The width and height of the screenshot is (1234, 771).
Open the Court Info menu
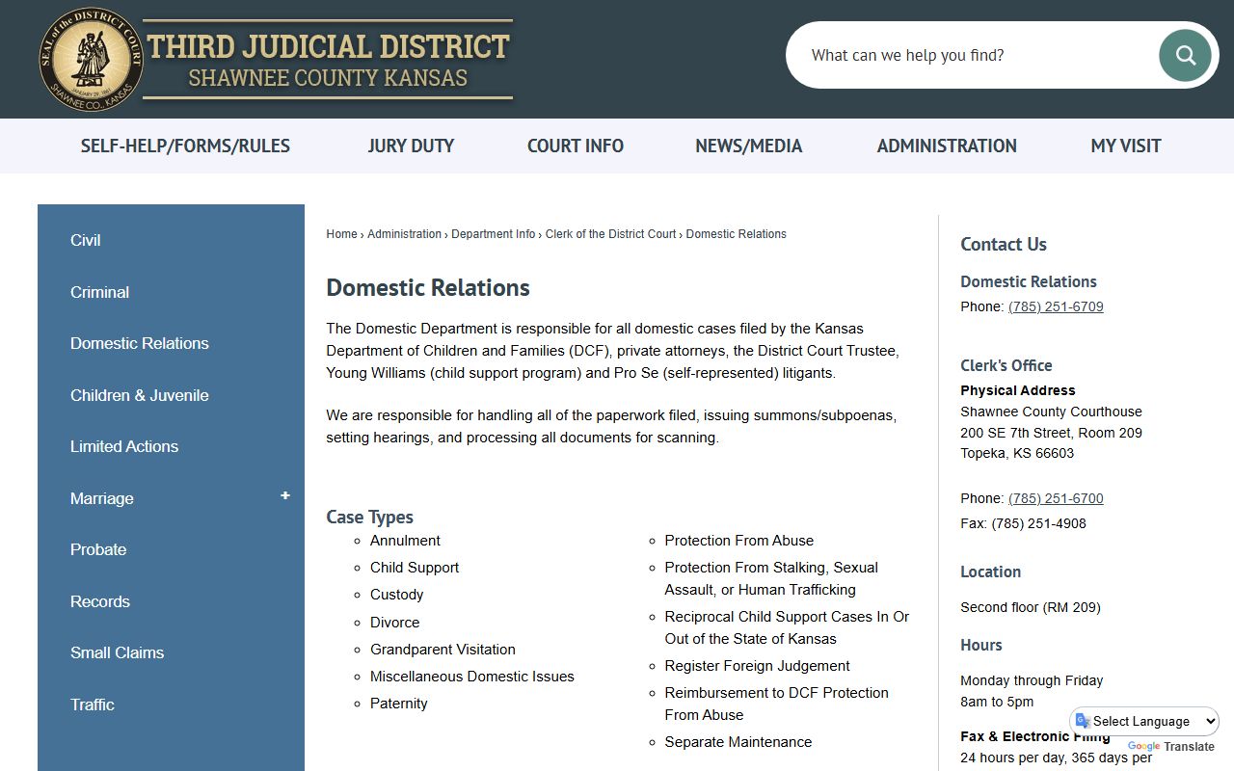click(x=576, y=146)
